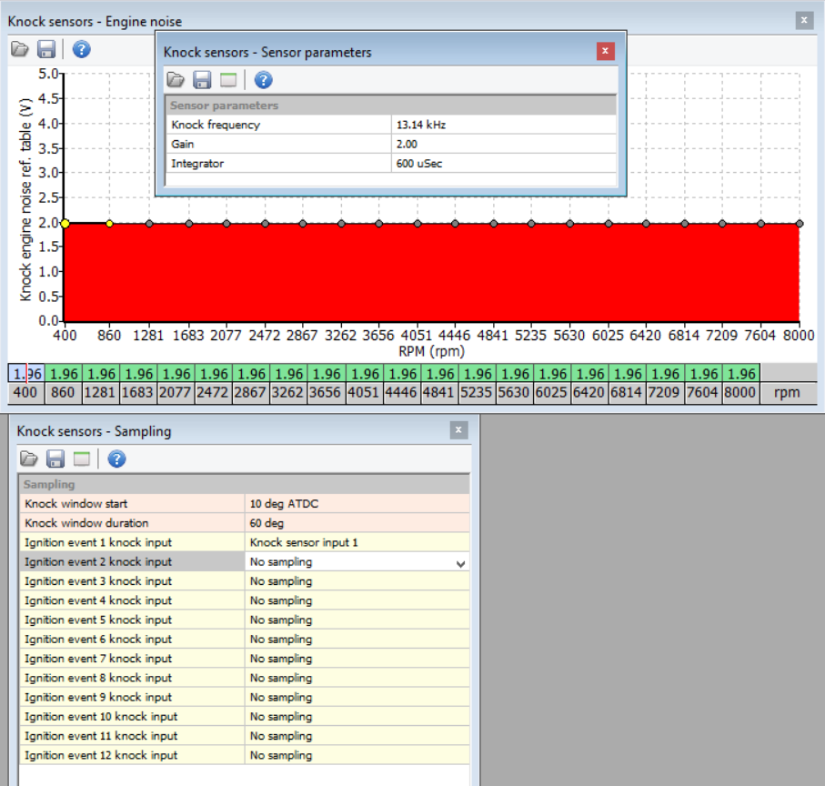The width and height of the screenshot is (825, 786).
Task: Open help in Engine noise toolbar
Action: point(81,49)
